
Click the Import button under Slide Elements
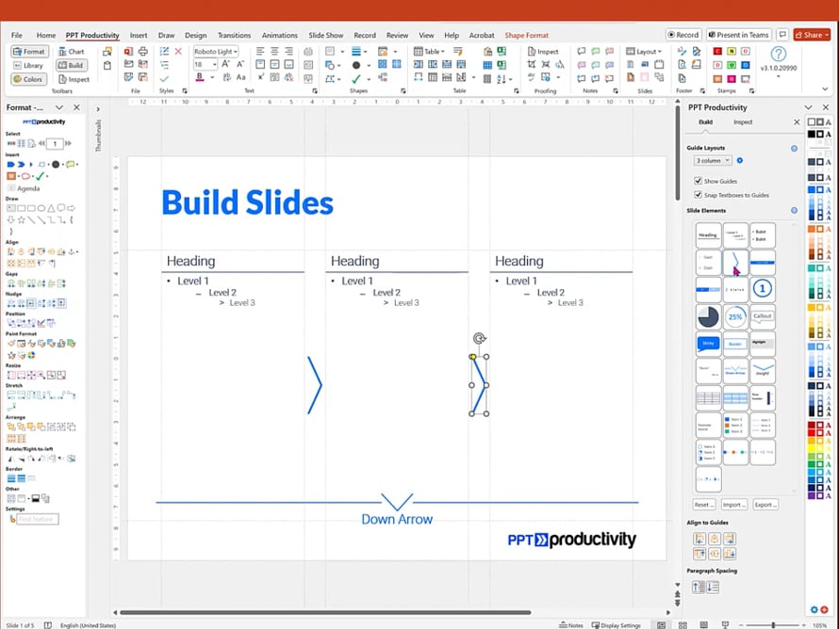[x=734, y=505]
